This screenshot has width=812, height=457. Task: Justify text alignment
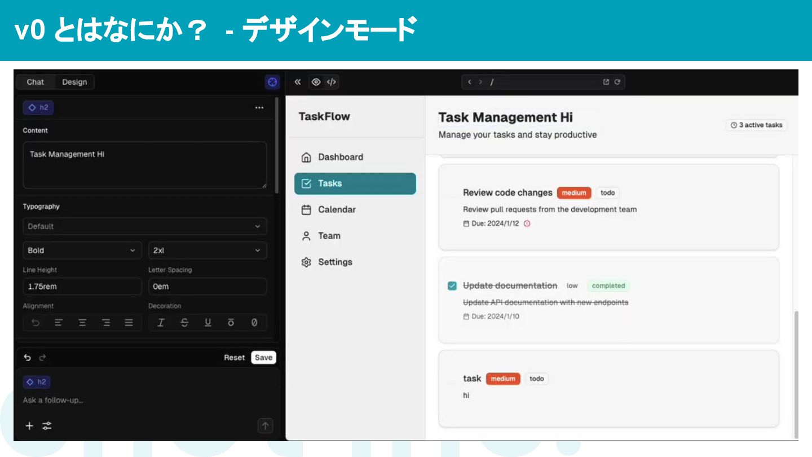(129, 323)
